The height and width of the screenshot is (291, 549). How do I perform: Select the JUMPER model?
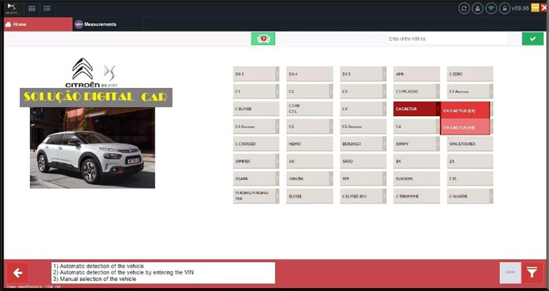coord(256,161)
